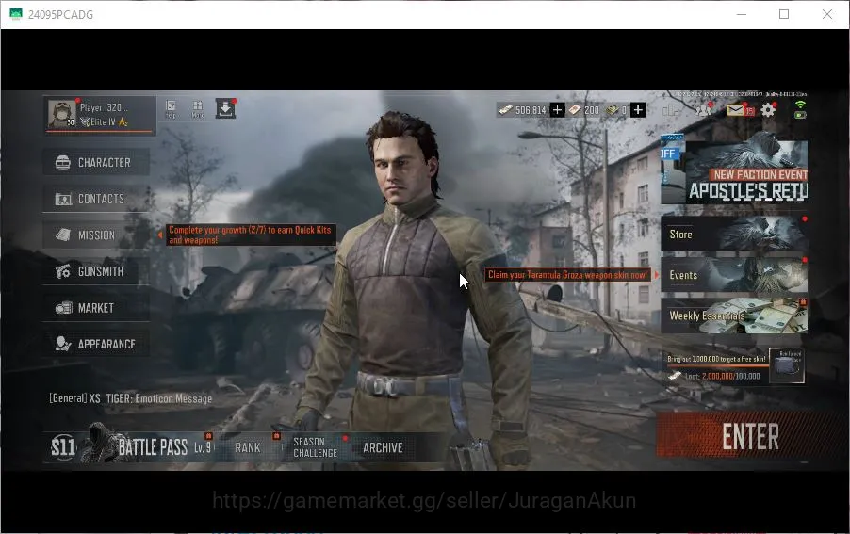The width and height of the screenshot is (850, 534).
Task: Open the Store panel
Action: [734, 234]
